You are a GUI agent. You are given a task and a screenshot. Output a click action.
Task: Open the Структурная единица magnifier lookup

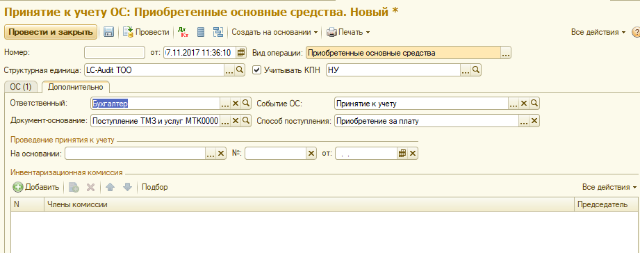click(x=240, y=70)
